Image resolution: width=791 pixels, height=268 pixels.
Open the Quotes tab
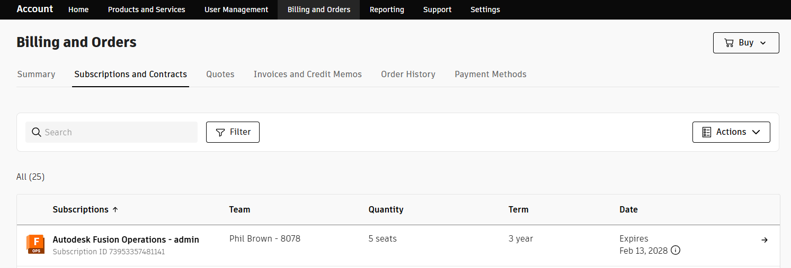(x=220, y=75)
